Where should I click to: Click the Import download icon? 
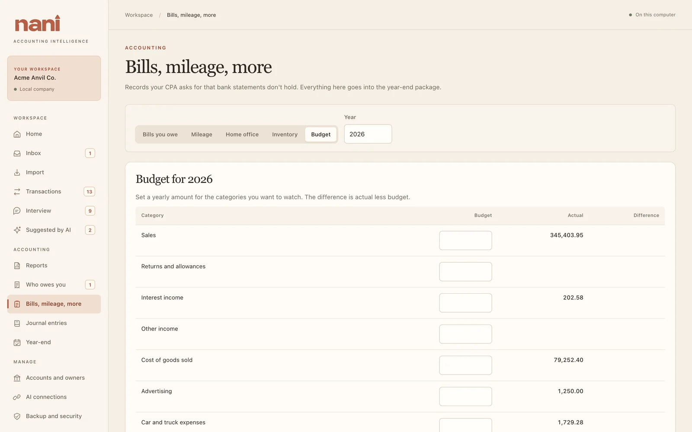click(x=17, y=172)
